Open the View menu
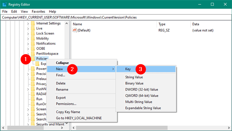 point(24,11)
